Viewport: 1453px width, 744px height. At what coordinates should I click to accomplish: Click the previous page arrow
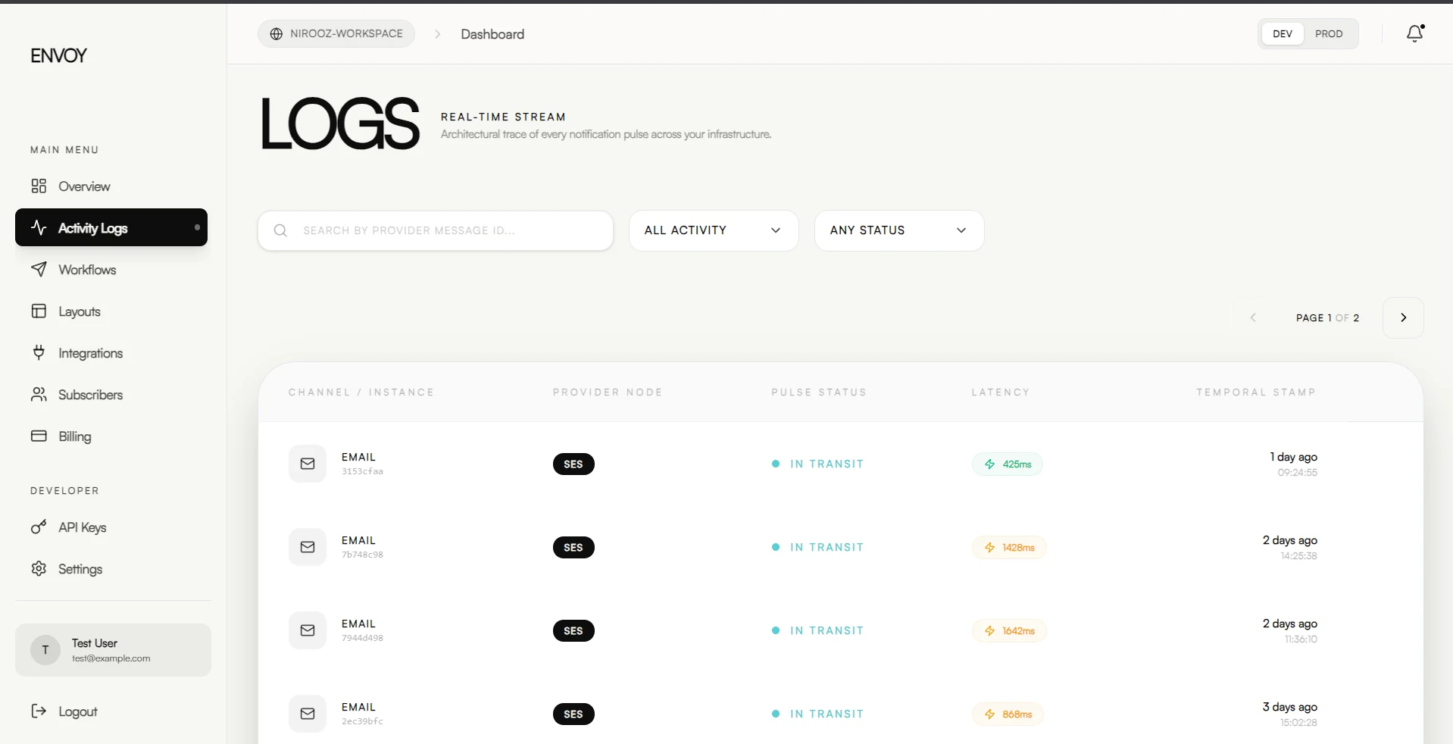[1253, 317]
